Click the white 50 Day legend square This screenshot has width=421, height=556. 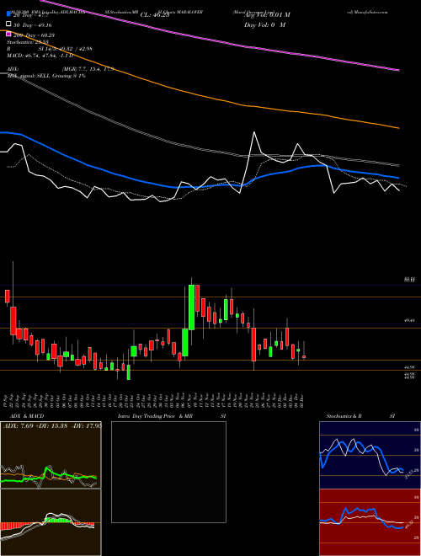[x=9, y=24]
